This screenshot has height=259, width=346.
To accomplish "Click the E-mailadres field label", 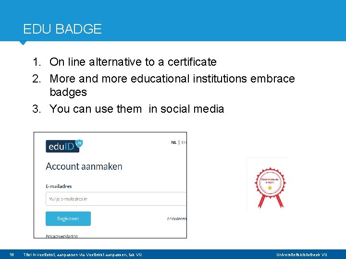I will pos(59,186).
